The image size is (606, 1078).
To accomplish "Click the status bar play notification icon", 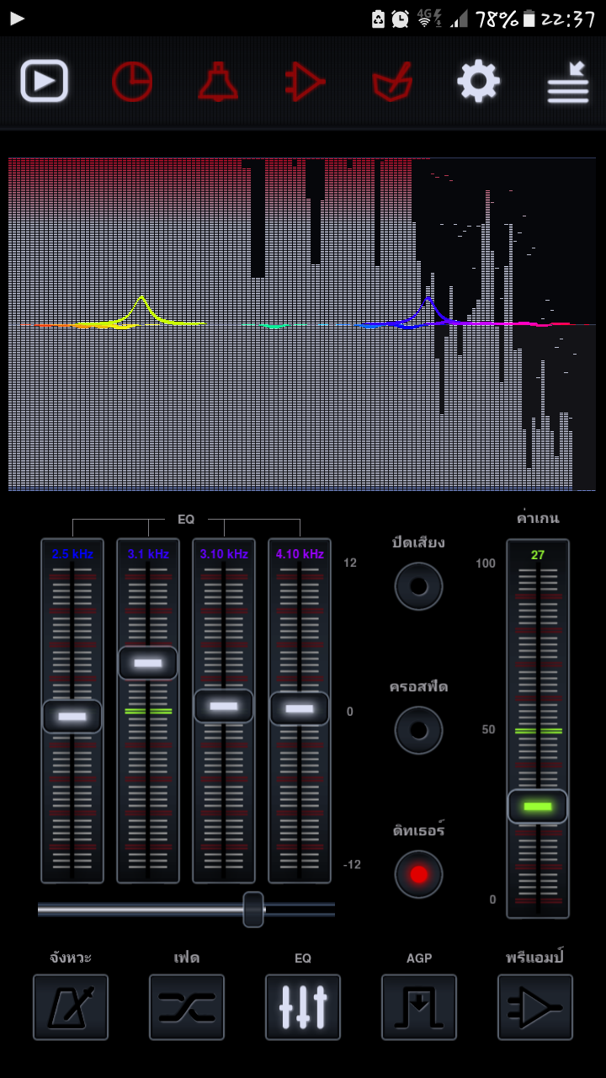I will 18,18.
